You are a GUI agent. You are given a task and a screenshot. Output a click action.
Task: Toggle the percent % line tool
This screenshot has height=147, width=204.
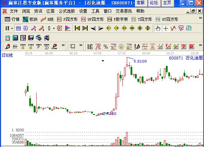coord(106,46)
